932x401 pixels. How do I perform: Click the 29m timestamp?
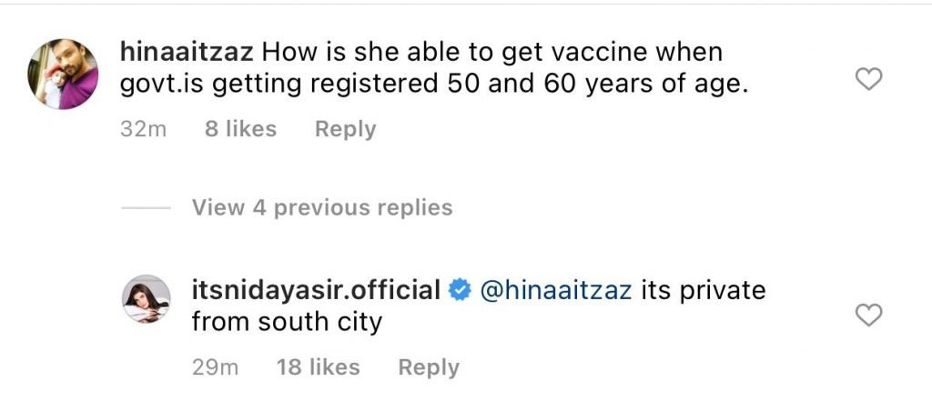(x=216, y=367)
